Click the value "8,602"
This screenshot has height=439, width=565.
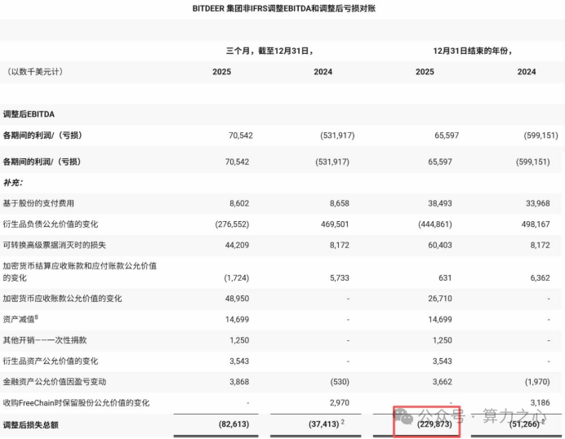[239, 203]
